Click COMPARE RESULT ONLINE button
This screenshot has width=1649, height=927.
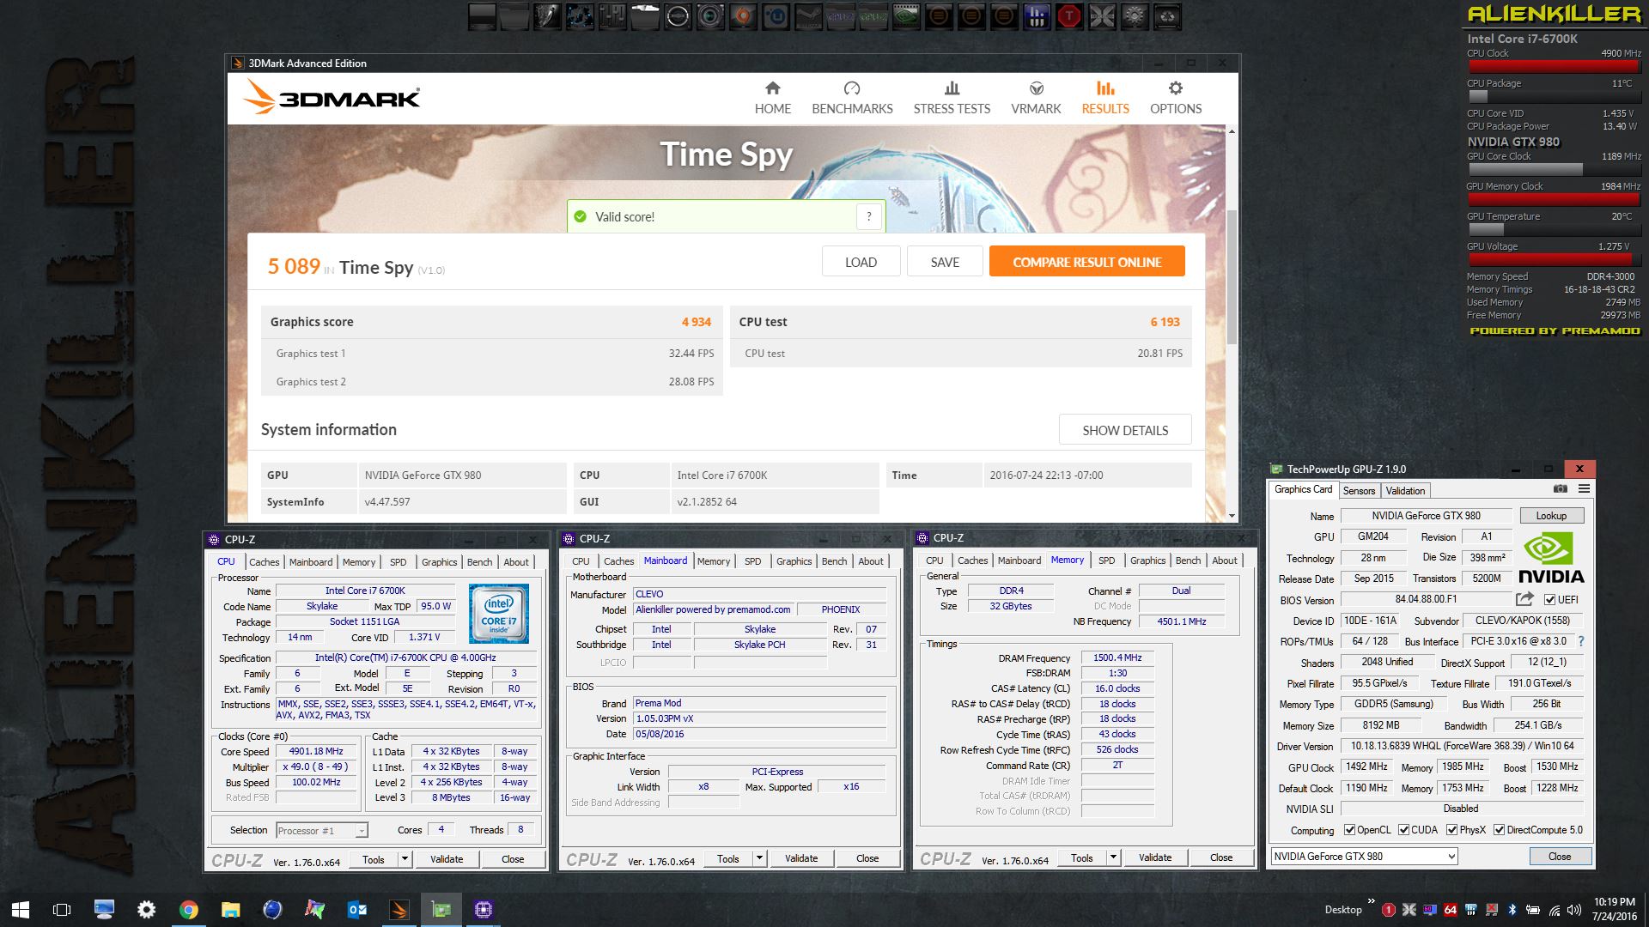click(1086, 262)
